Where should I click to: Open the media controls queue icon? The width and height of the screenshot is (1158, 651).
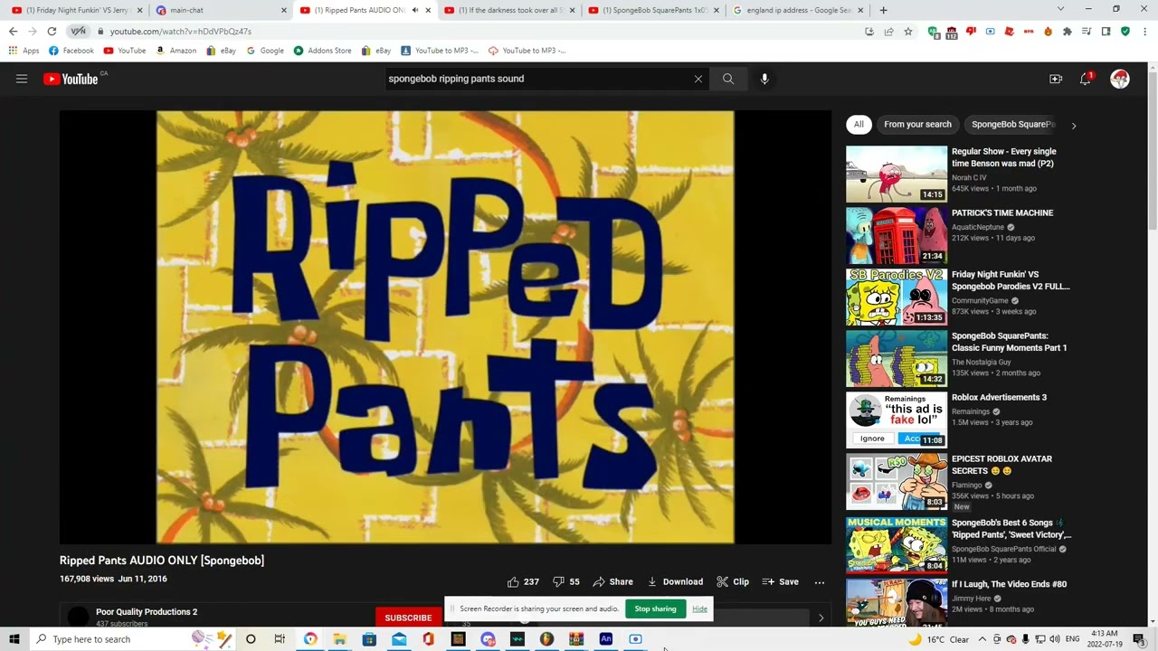tap(1087, 32)
